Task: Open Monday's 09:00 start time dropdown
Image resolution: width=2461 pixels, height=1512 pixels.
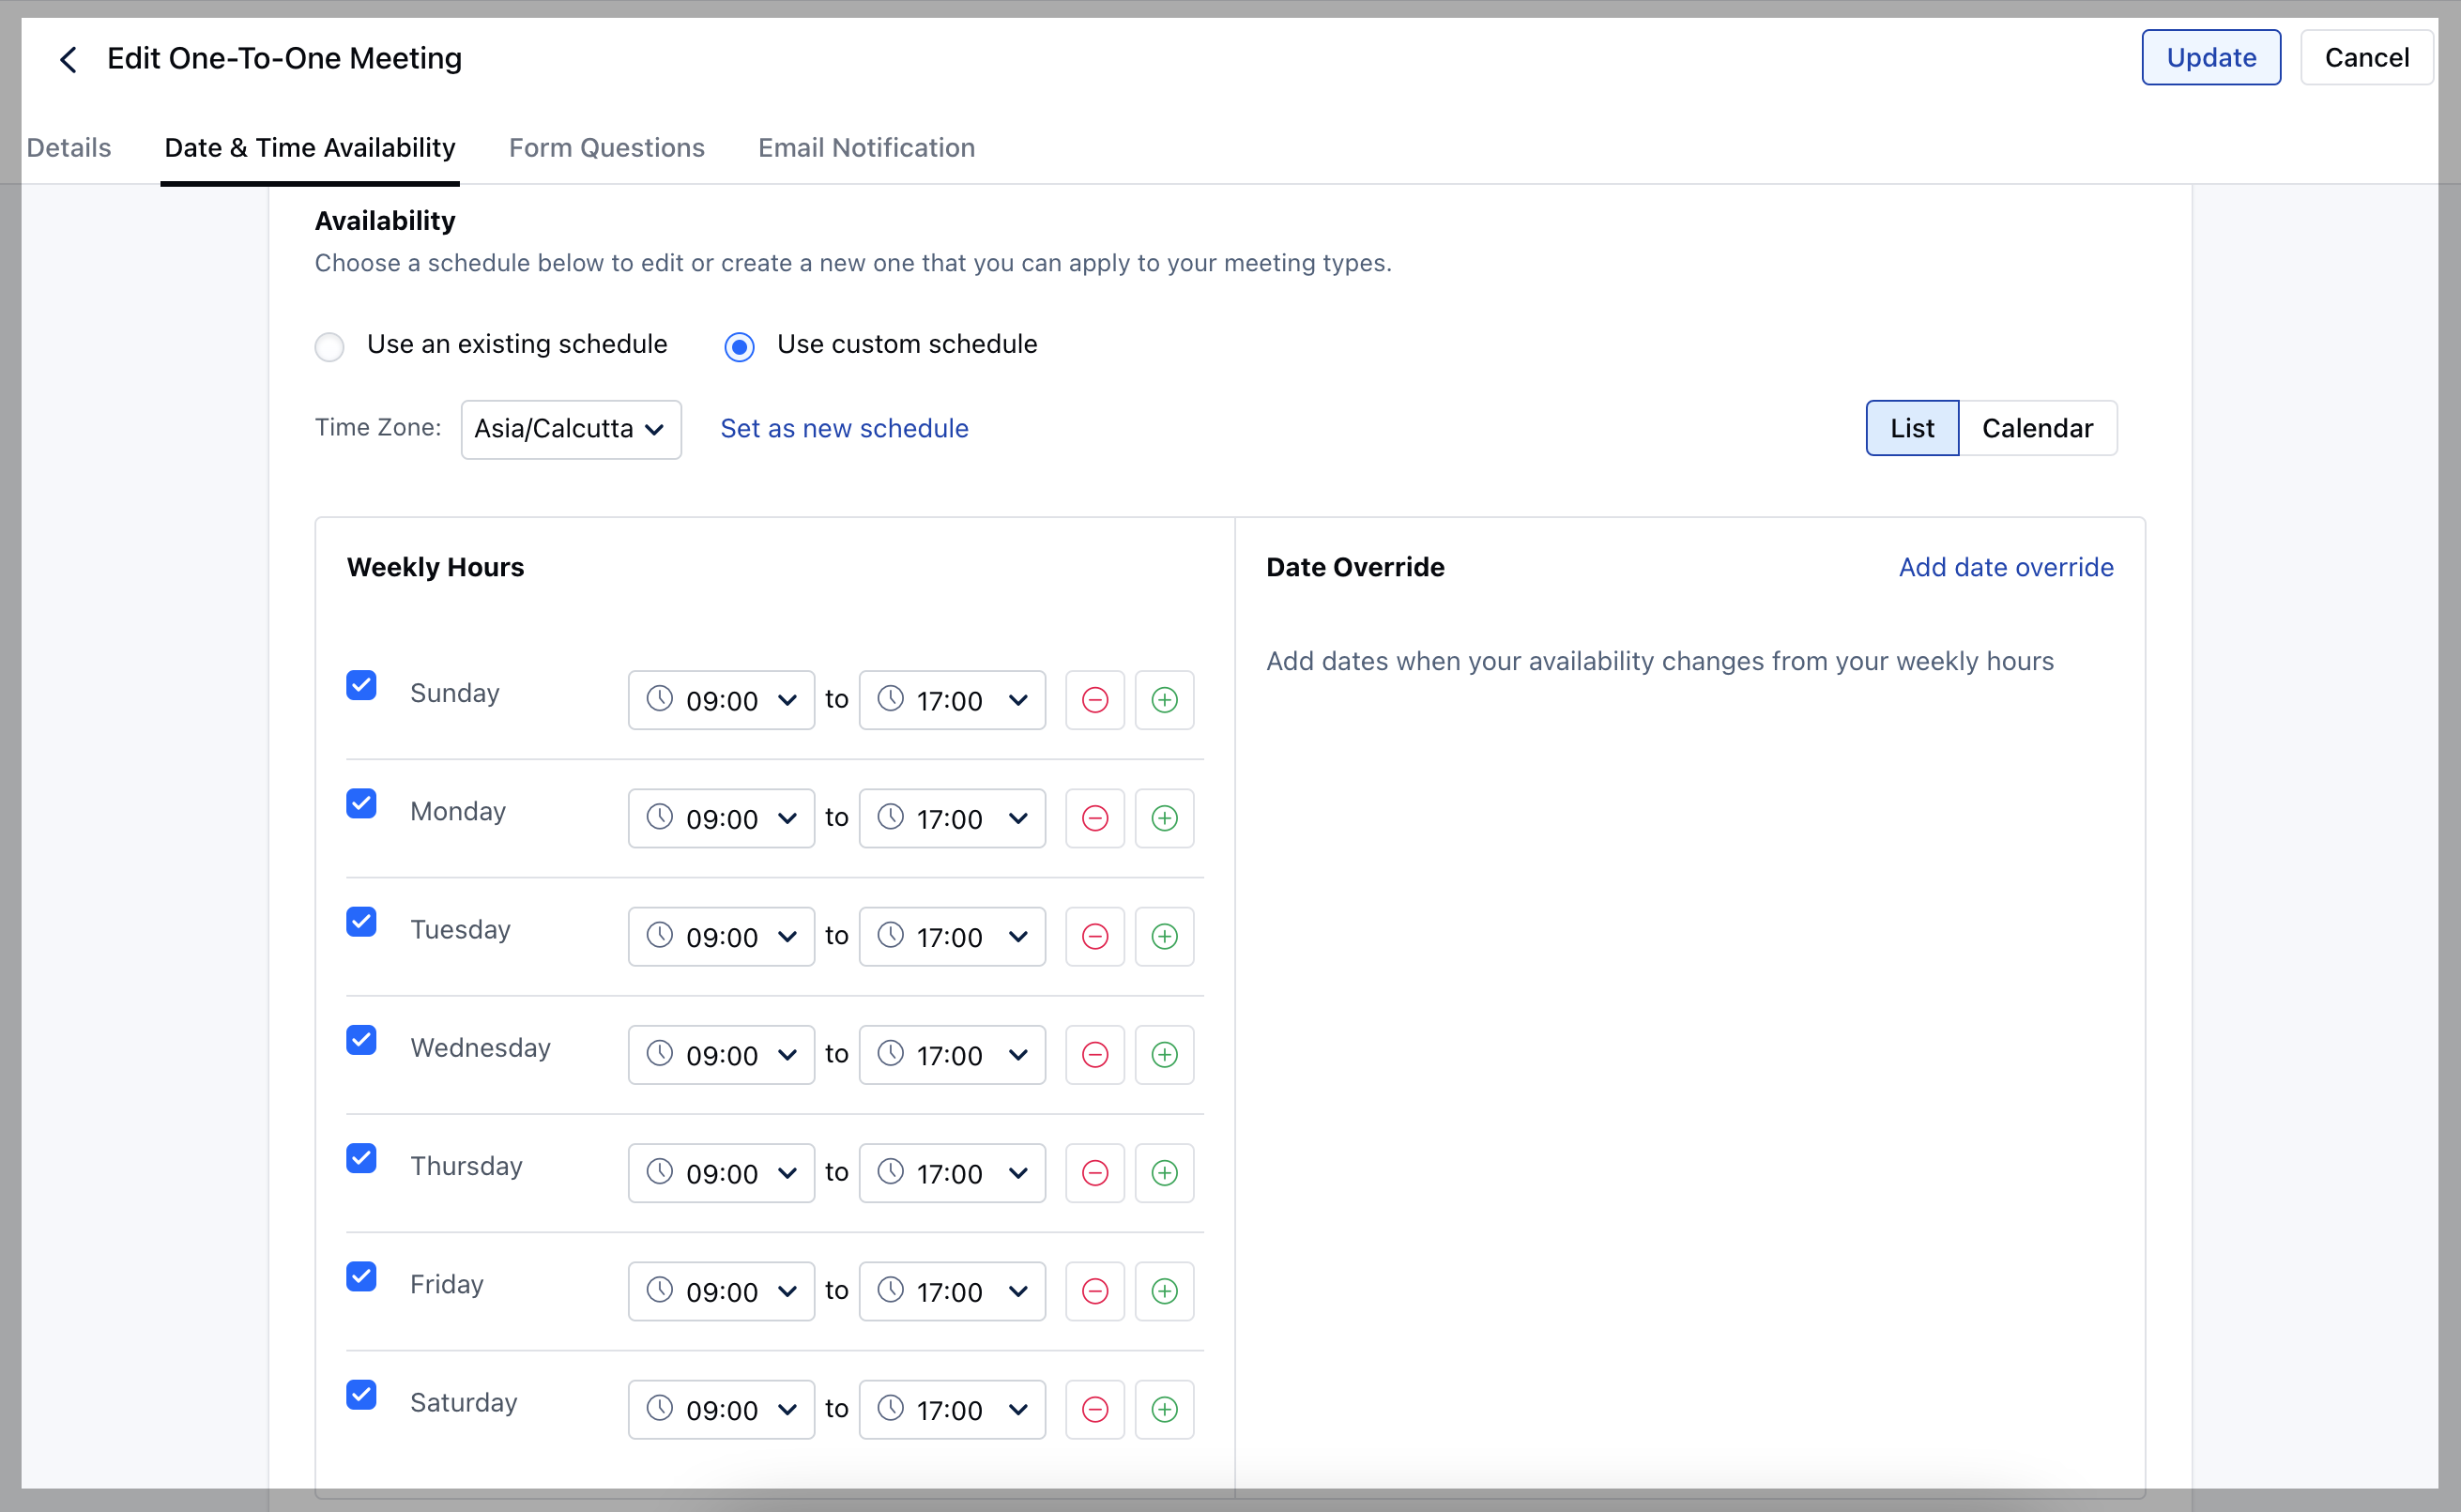Action: 721,818
